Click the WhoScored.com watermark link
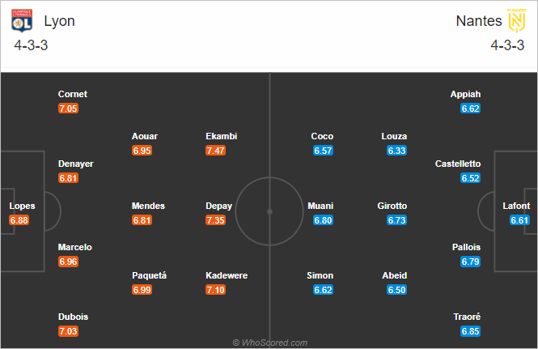Screen dimensions: 538x349 coord(269,343)
